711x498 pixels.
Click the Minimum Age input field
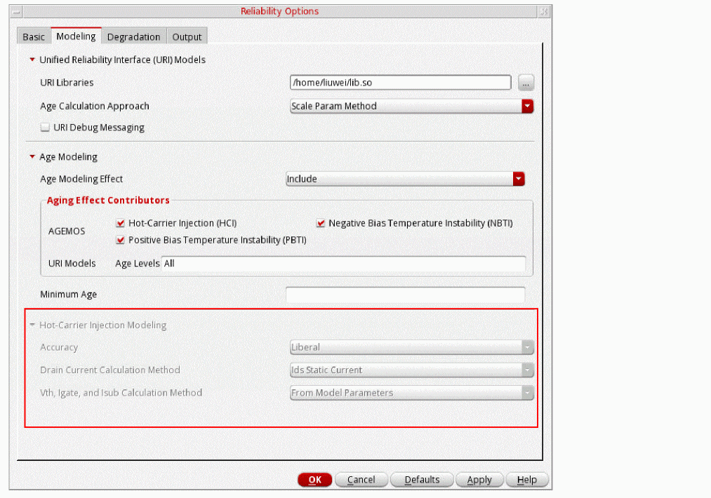406,294
